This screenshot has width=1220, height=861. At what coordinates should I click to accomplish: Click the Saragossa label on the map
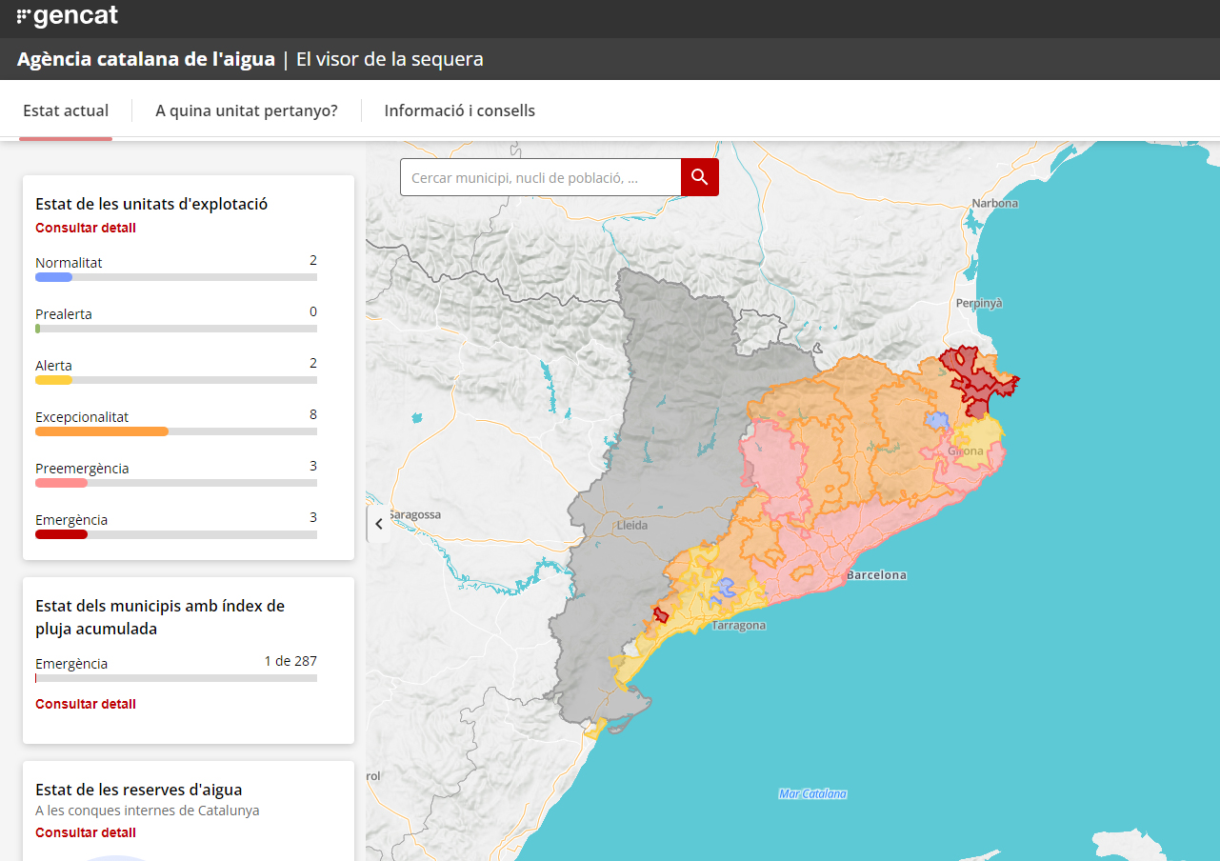(x=415, y=514)
